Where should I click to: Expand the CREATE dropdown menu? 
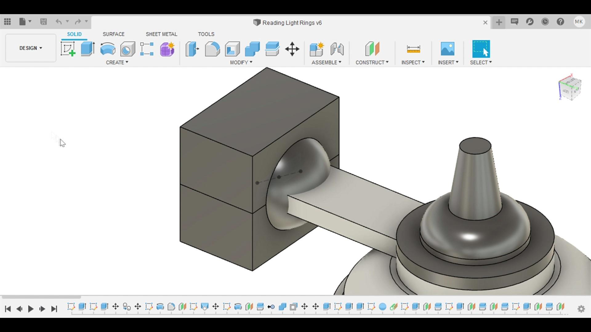(117, 62)
